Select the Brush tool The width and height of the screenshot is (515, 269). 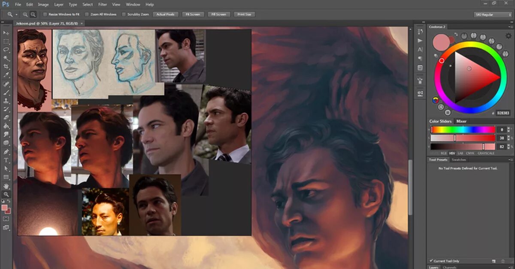click(x=6, y=92)
